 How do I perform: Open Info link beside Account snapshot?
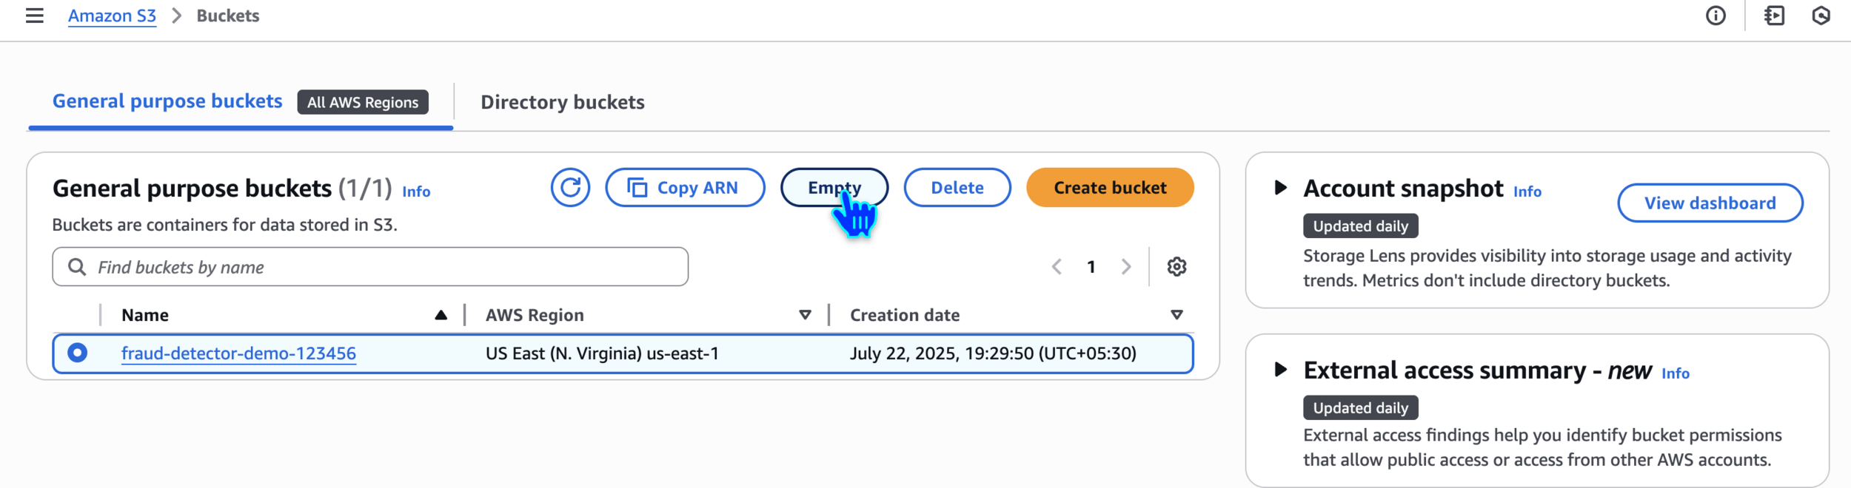(1527, 192)
